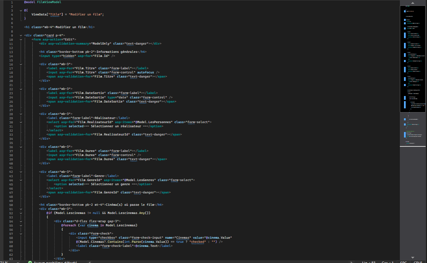Collapse the Film.DateSortie form group
This screenshot has height=263, width=427.
tap(21, 88)
